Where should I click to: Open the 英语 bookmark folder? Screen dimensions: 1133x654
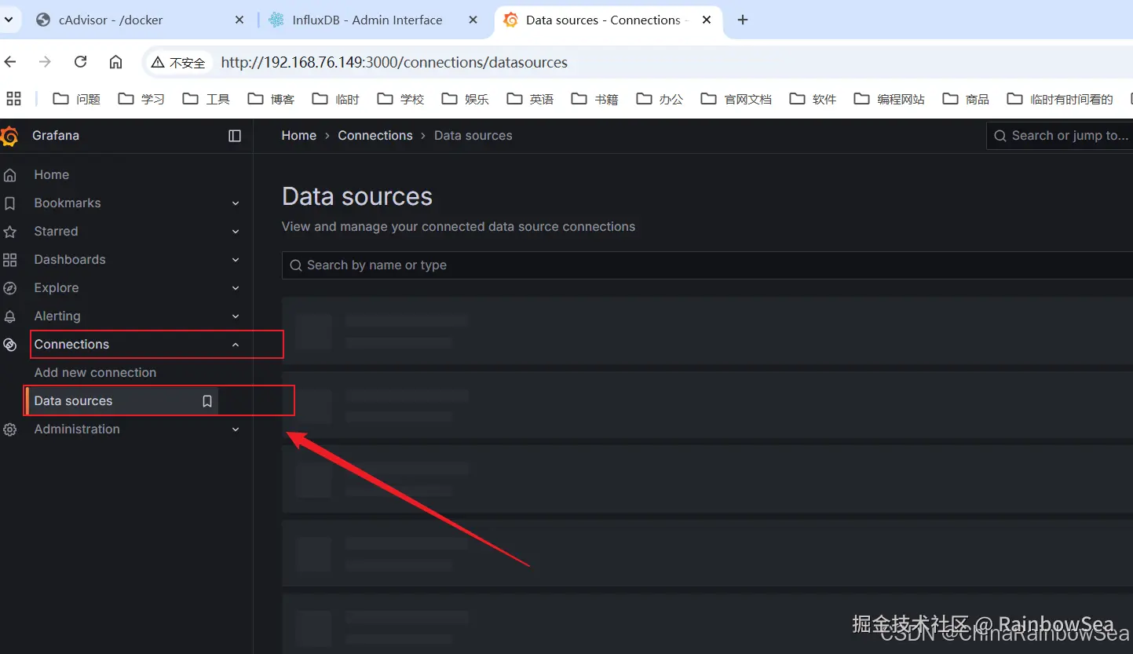[530, 99]
